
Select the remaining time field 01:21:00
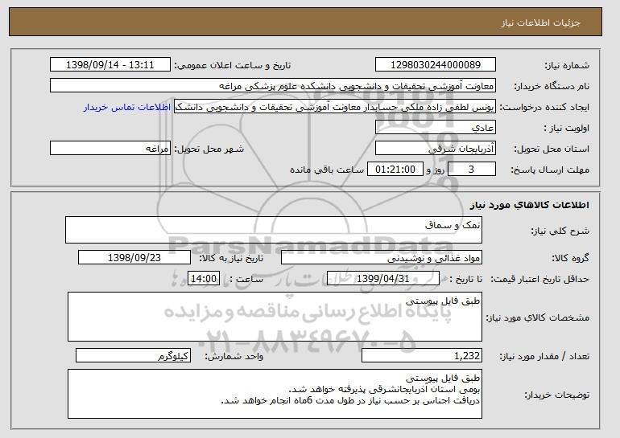click(x=395, y=170)
